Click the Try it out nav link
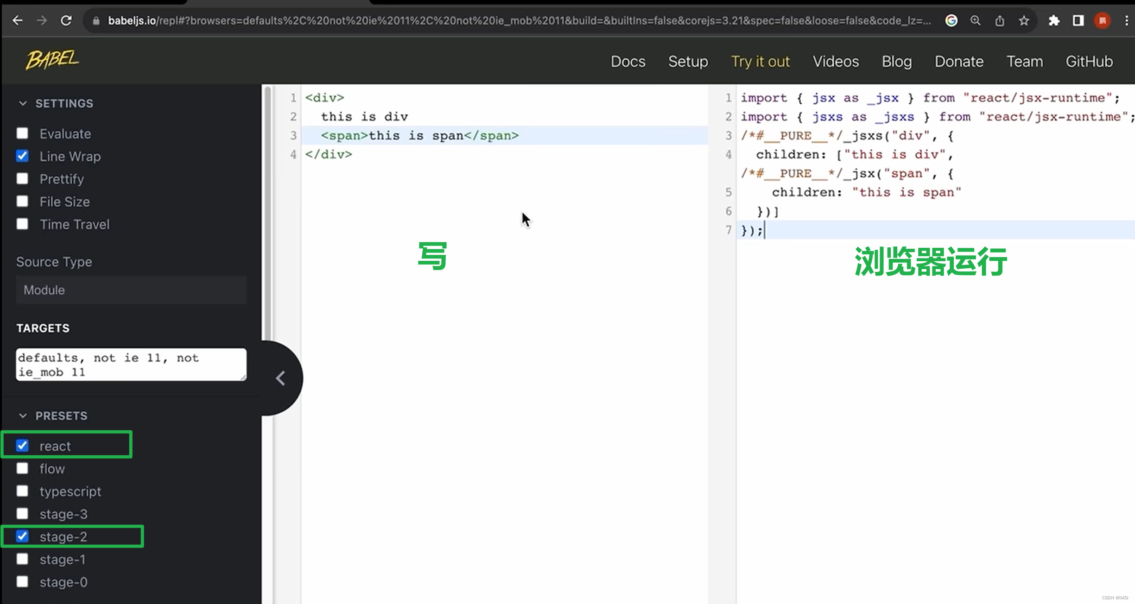This screenshot has height=604, width=1135. (761, 62)
